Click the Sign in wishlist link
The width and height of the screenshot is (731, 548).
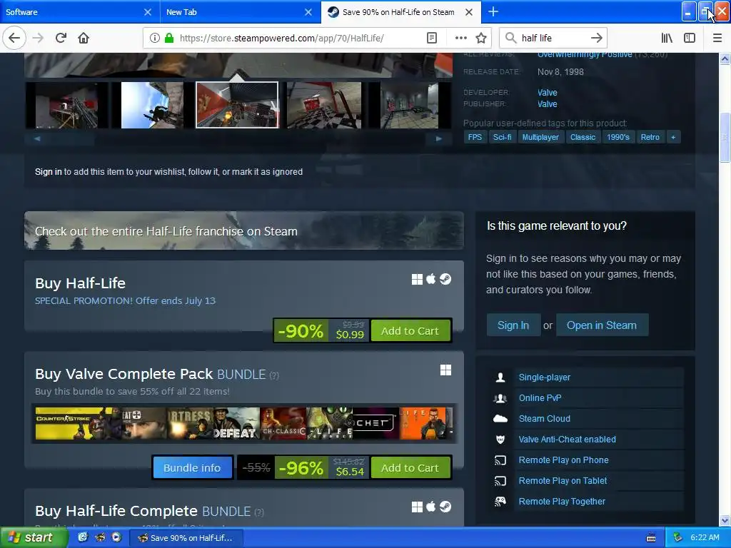tap(49, 171)
